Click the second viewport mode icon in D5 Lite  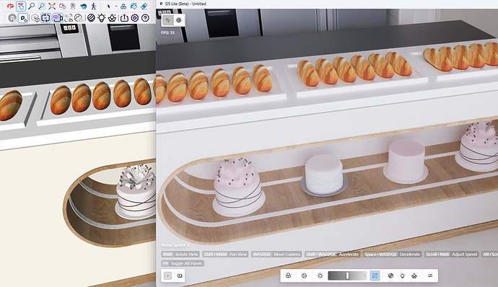pyautogui.click(x=179, y=20)
